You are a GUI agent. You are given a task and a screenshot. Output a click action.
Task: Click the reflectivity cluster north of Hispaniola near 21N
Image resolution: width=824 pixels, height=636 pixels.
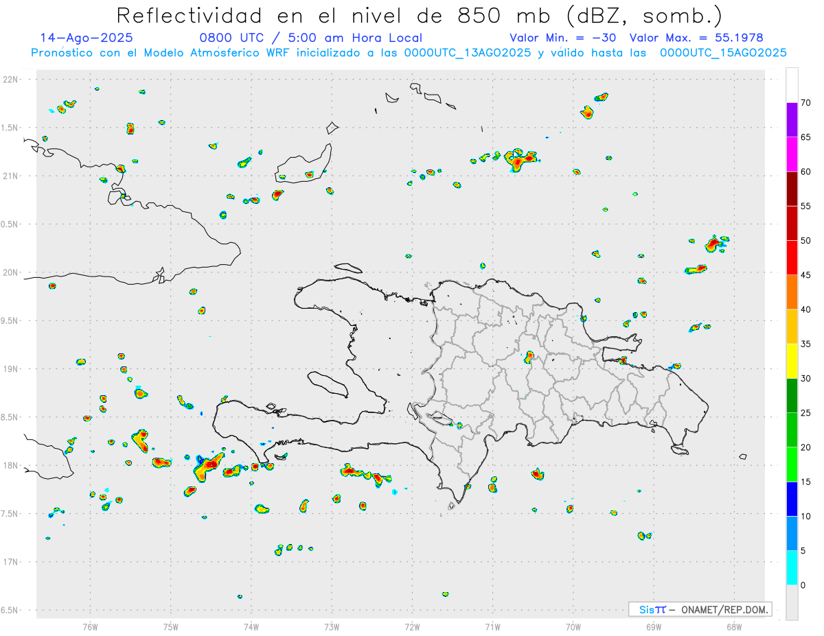518,160
